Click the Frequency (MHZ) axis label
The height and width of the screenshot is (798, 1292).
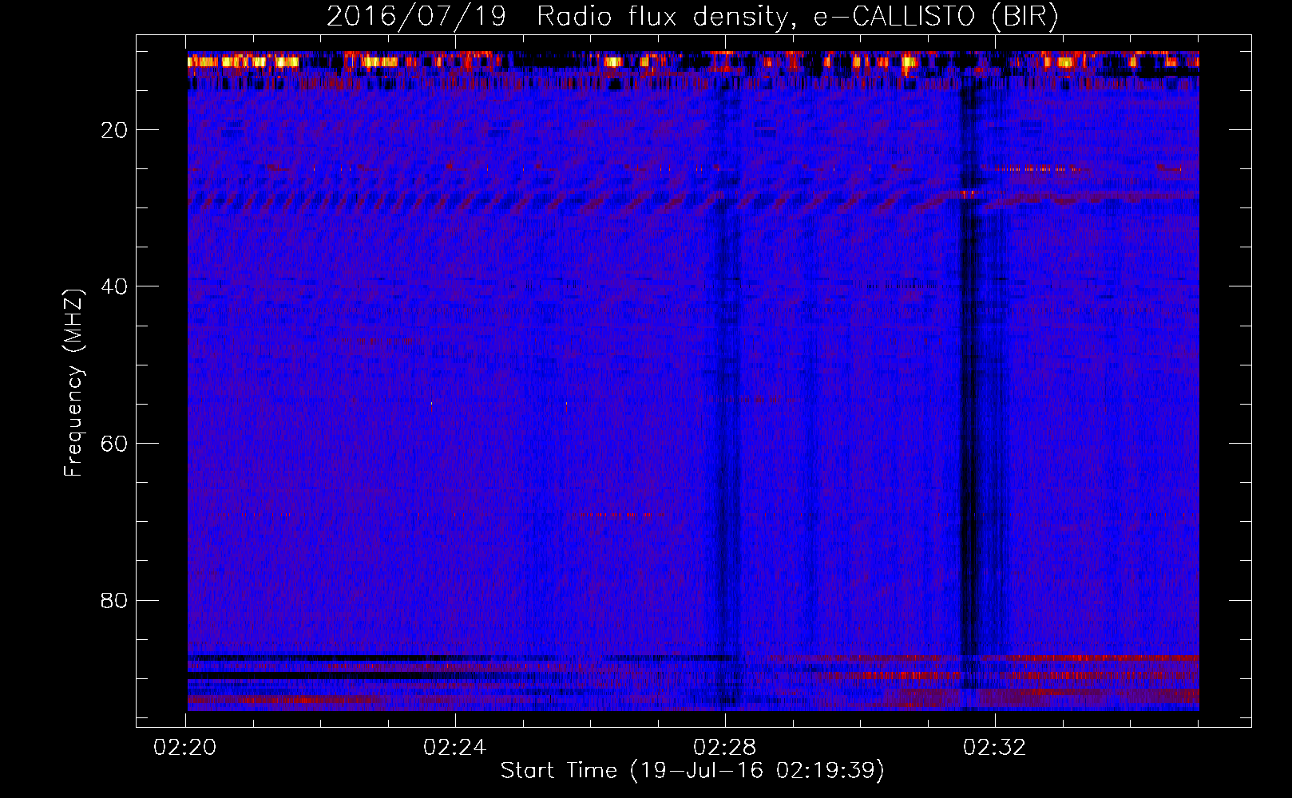[x=73, y=383]
